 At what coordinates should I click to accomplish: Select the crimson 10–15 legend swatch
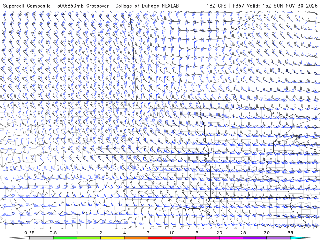click(184, 238)
